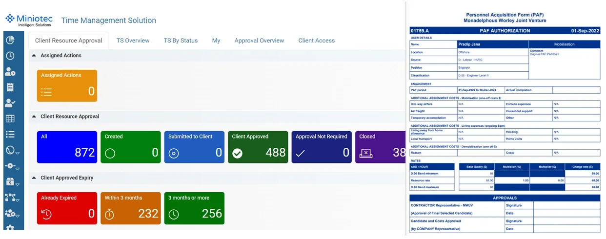Click the circle icon in Created tile
Image resolution: width=606 pixels, height=239 pixels.
[x=110, y=154]
